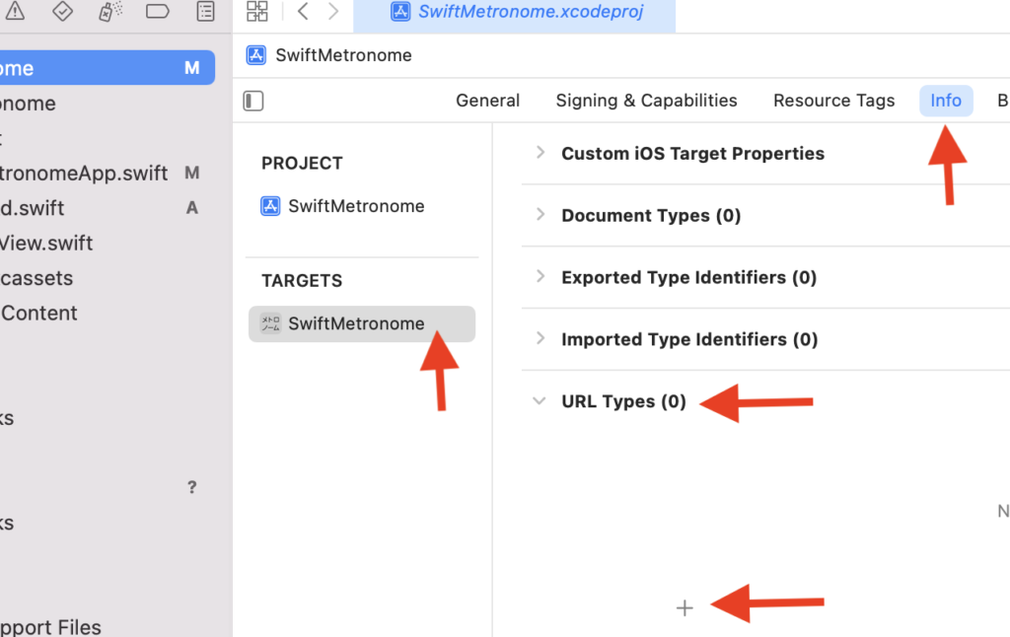Open the Test navigator diamond icon

[x=62, y=10]
